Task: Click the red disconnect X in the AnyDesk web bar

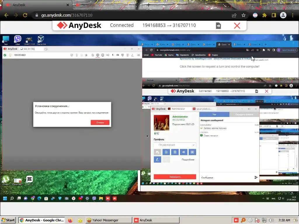Action: [x=237, y=26]
